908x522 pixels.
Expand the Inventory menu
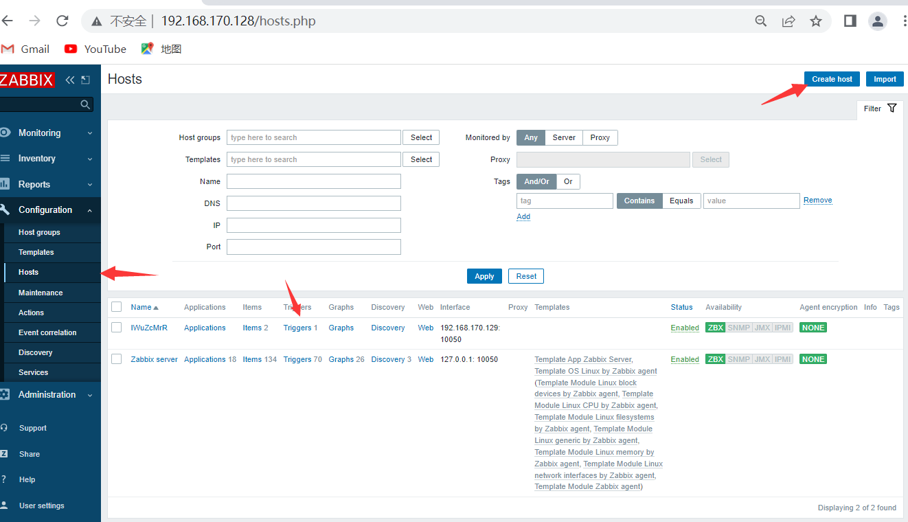[x=50, y=159]
